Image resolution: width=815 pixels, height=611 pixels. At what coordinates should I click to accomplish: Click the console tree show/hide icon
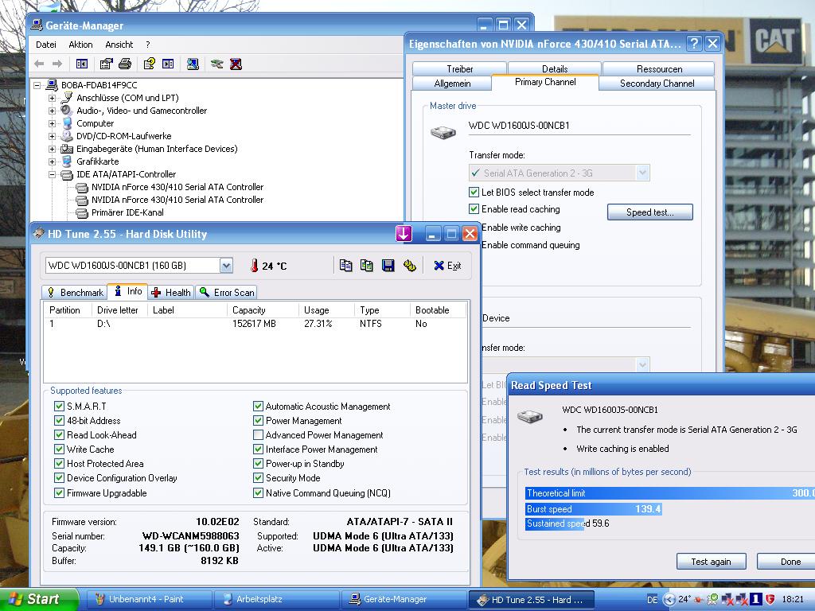pos(82,64)
